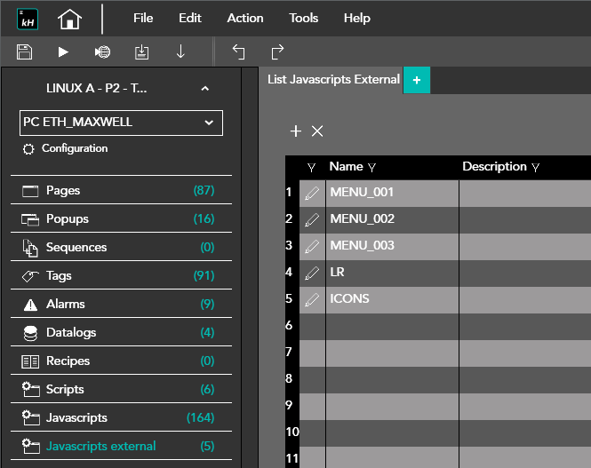Click the Undo arrow icon
Viewport: 591px width, 468px height.
[x=238, y=52]
